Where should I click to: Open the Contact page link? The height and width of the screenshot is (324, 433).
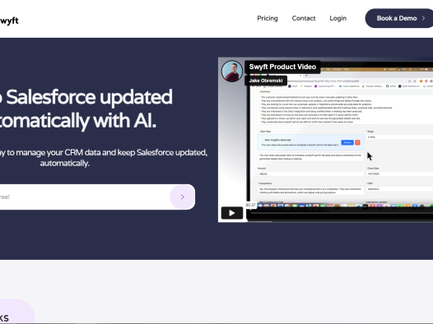coord(304,18)
